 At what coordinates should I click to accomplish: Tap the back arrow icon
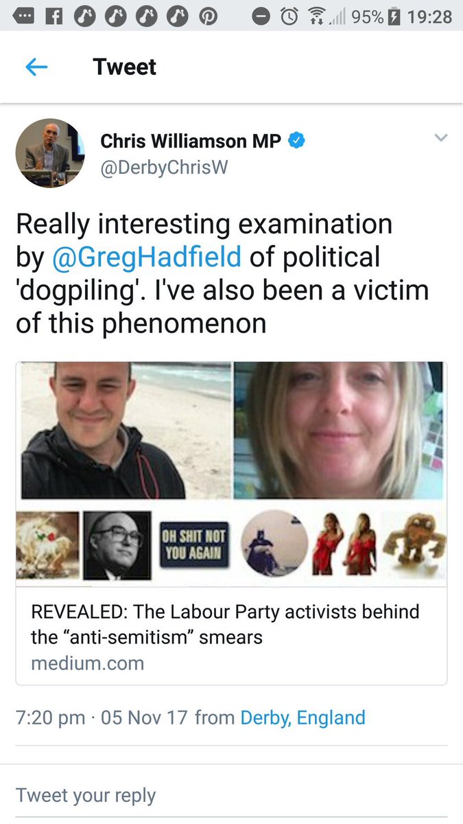pyautogui.click(x=36, y=67)
